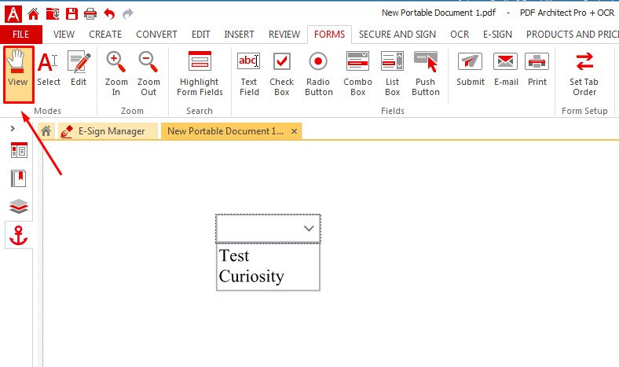This screenshot has height=367, width=619.
Task: Open the PRODUCTS AND PRICING tab
Action: [x=573, y=35]
